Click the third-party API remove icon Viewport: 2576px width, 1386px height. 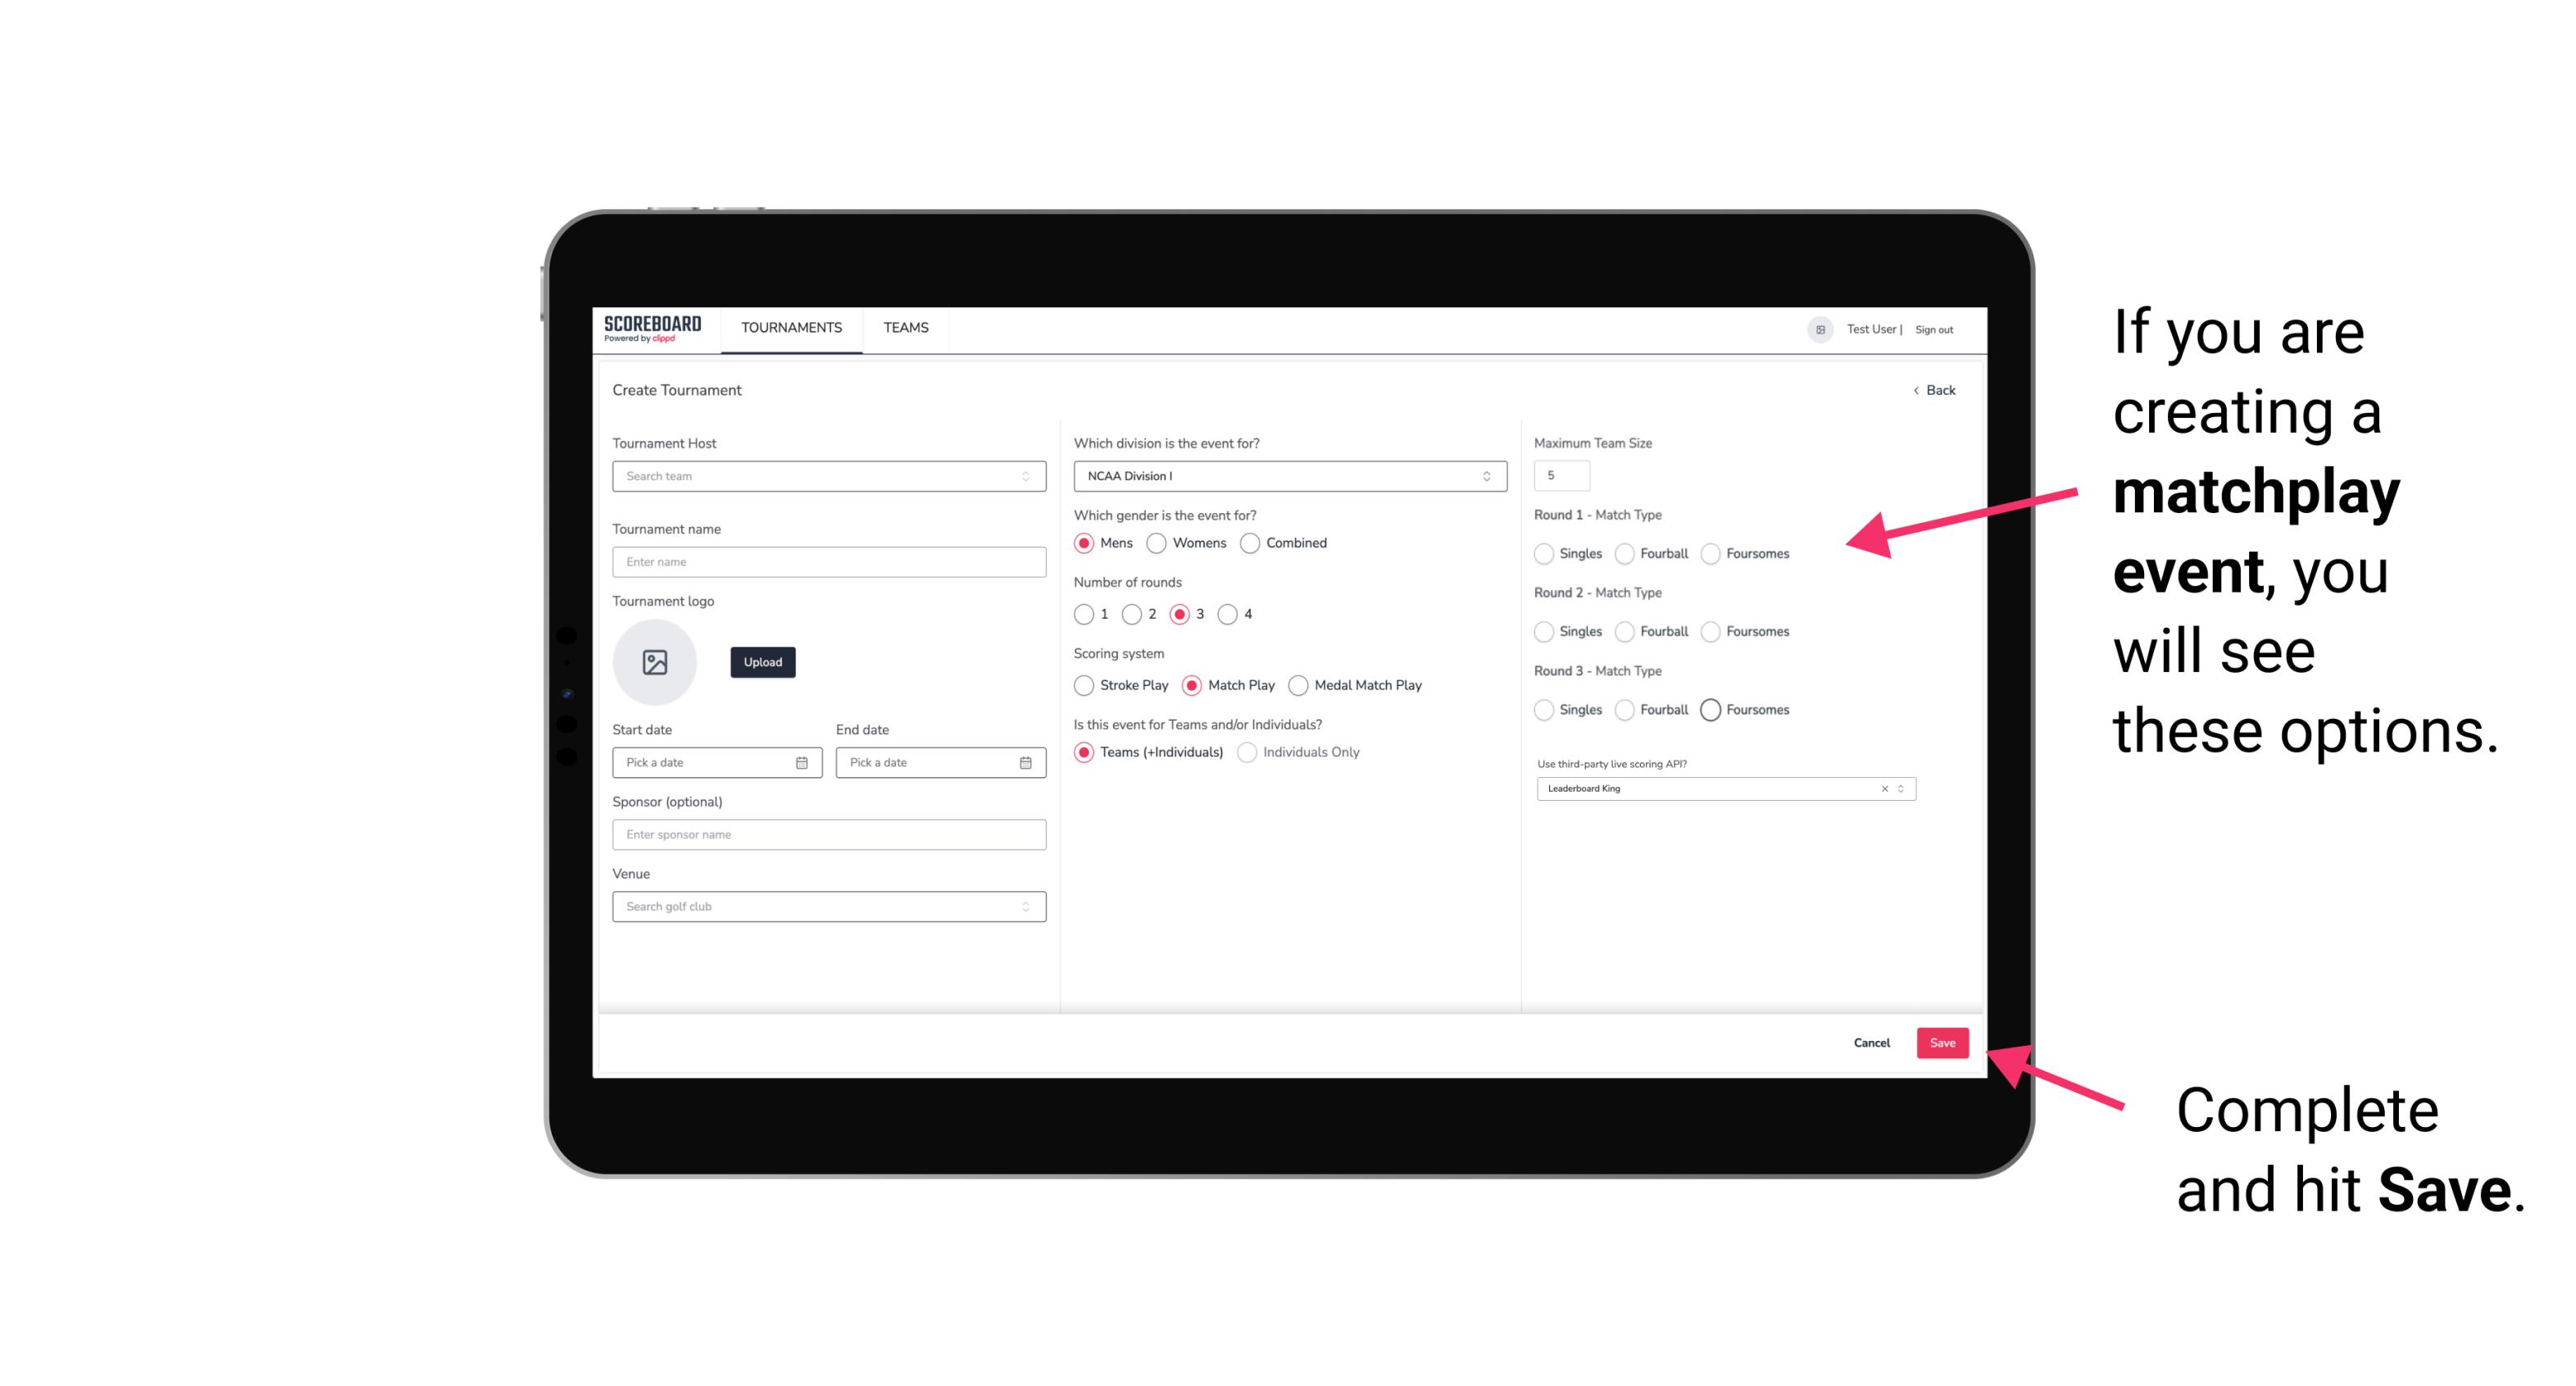click(x=1885, y=788)
